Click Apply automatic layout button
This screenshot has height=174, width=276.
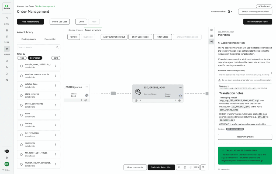click(x=114, y=37)
